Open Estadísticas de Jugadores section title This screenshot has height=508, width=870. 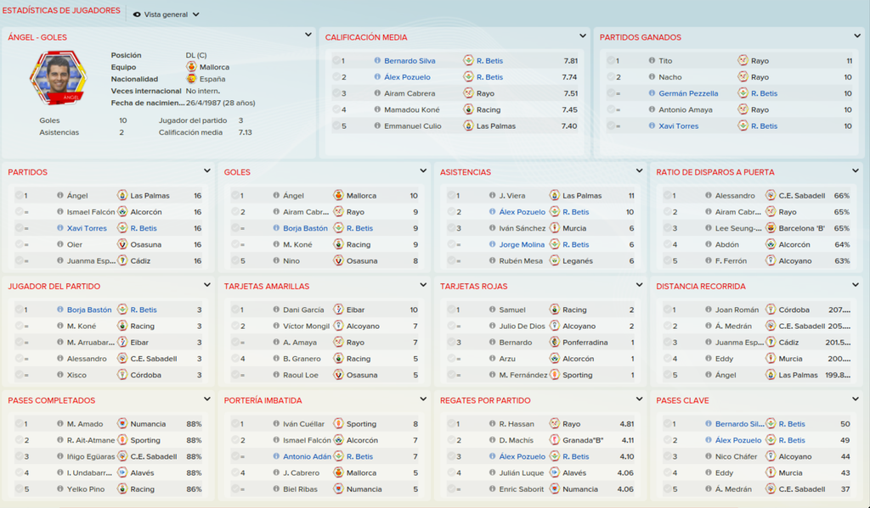coord(61,10)
